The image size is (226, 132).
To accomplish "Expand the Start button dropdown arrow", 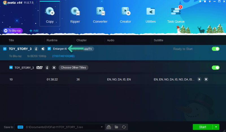I will [216, 127].
